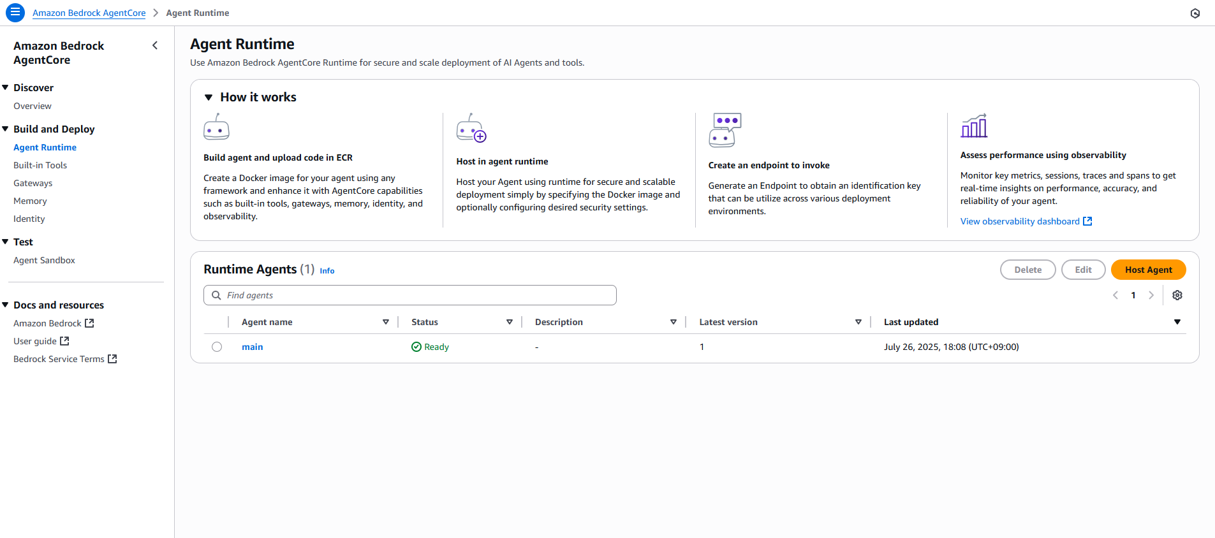Open the main agent link
Viewport: 1215px width, 538px height.
(252, 347)
